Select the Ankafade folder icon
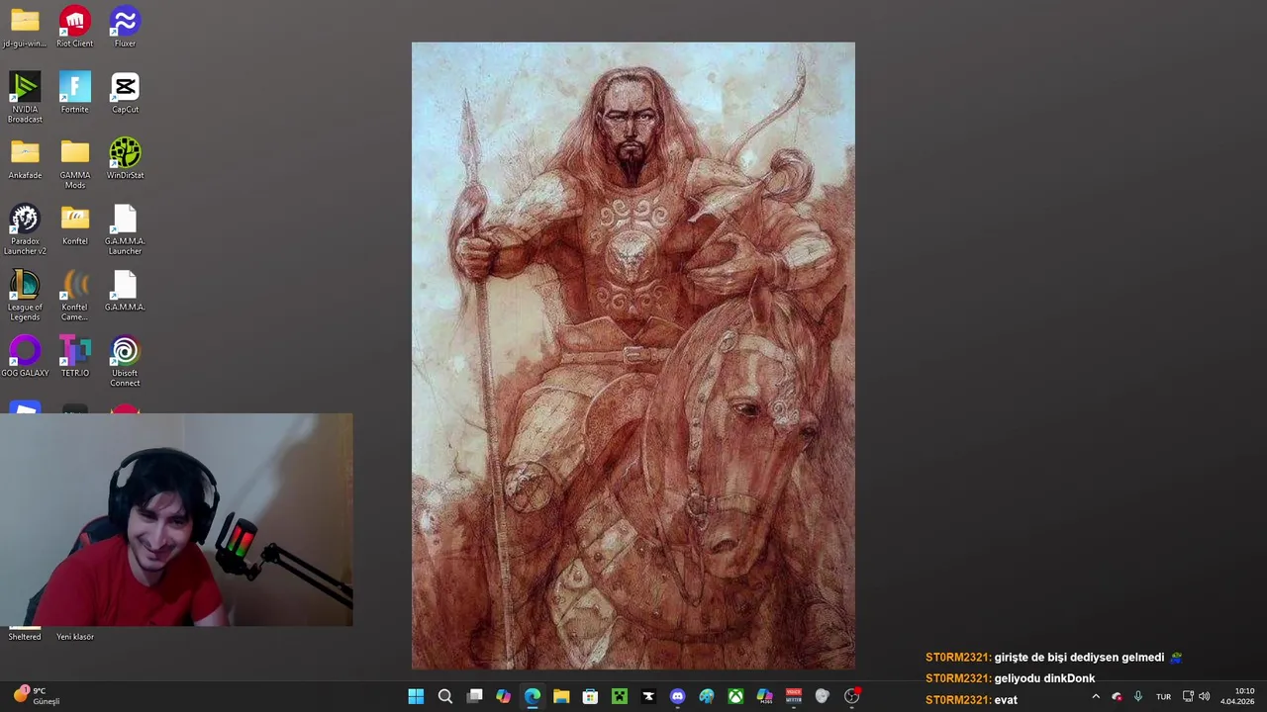 pyautogui.click(x=25, y=159)
